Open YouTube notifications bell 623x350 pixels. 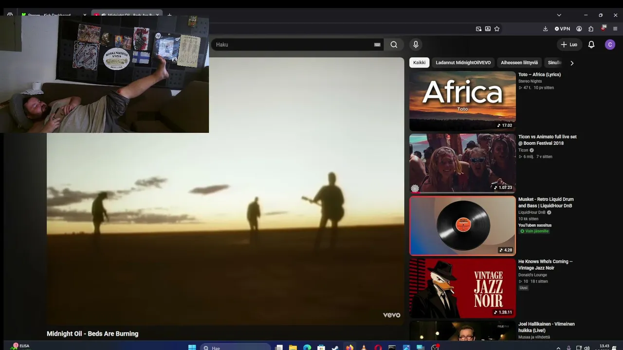click(591, 45)
